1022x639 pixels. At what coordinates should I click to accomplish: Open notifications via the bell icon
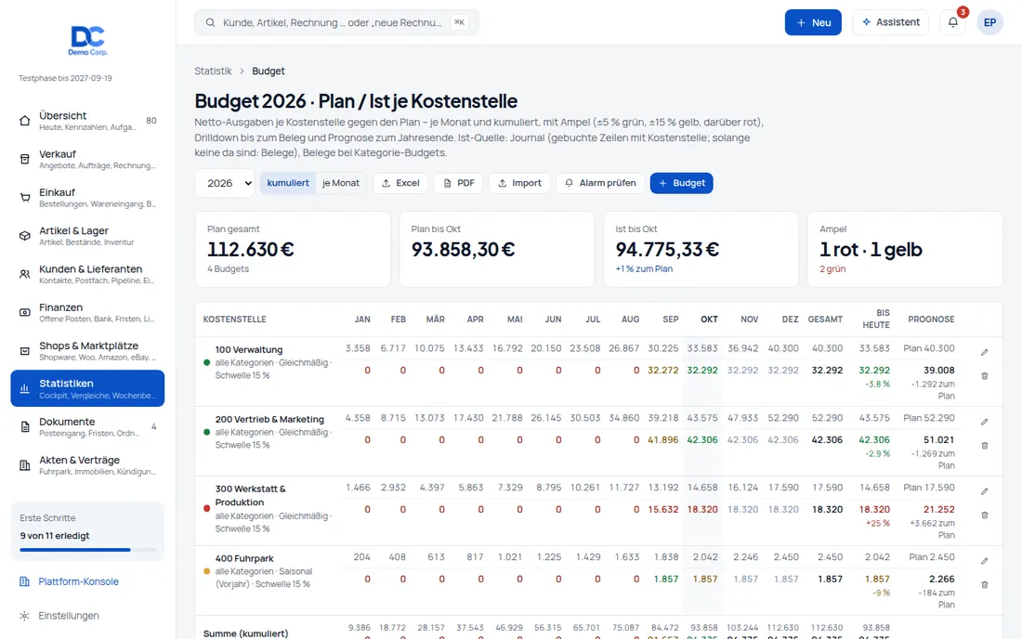(x=953, y=22)
